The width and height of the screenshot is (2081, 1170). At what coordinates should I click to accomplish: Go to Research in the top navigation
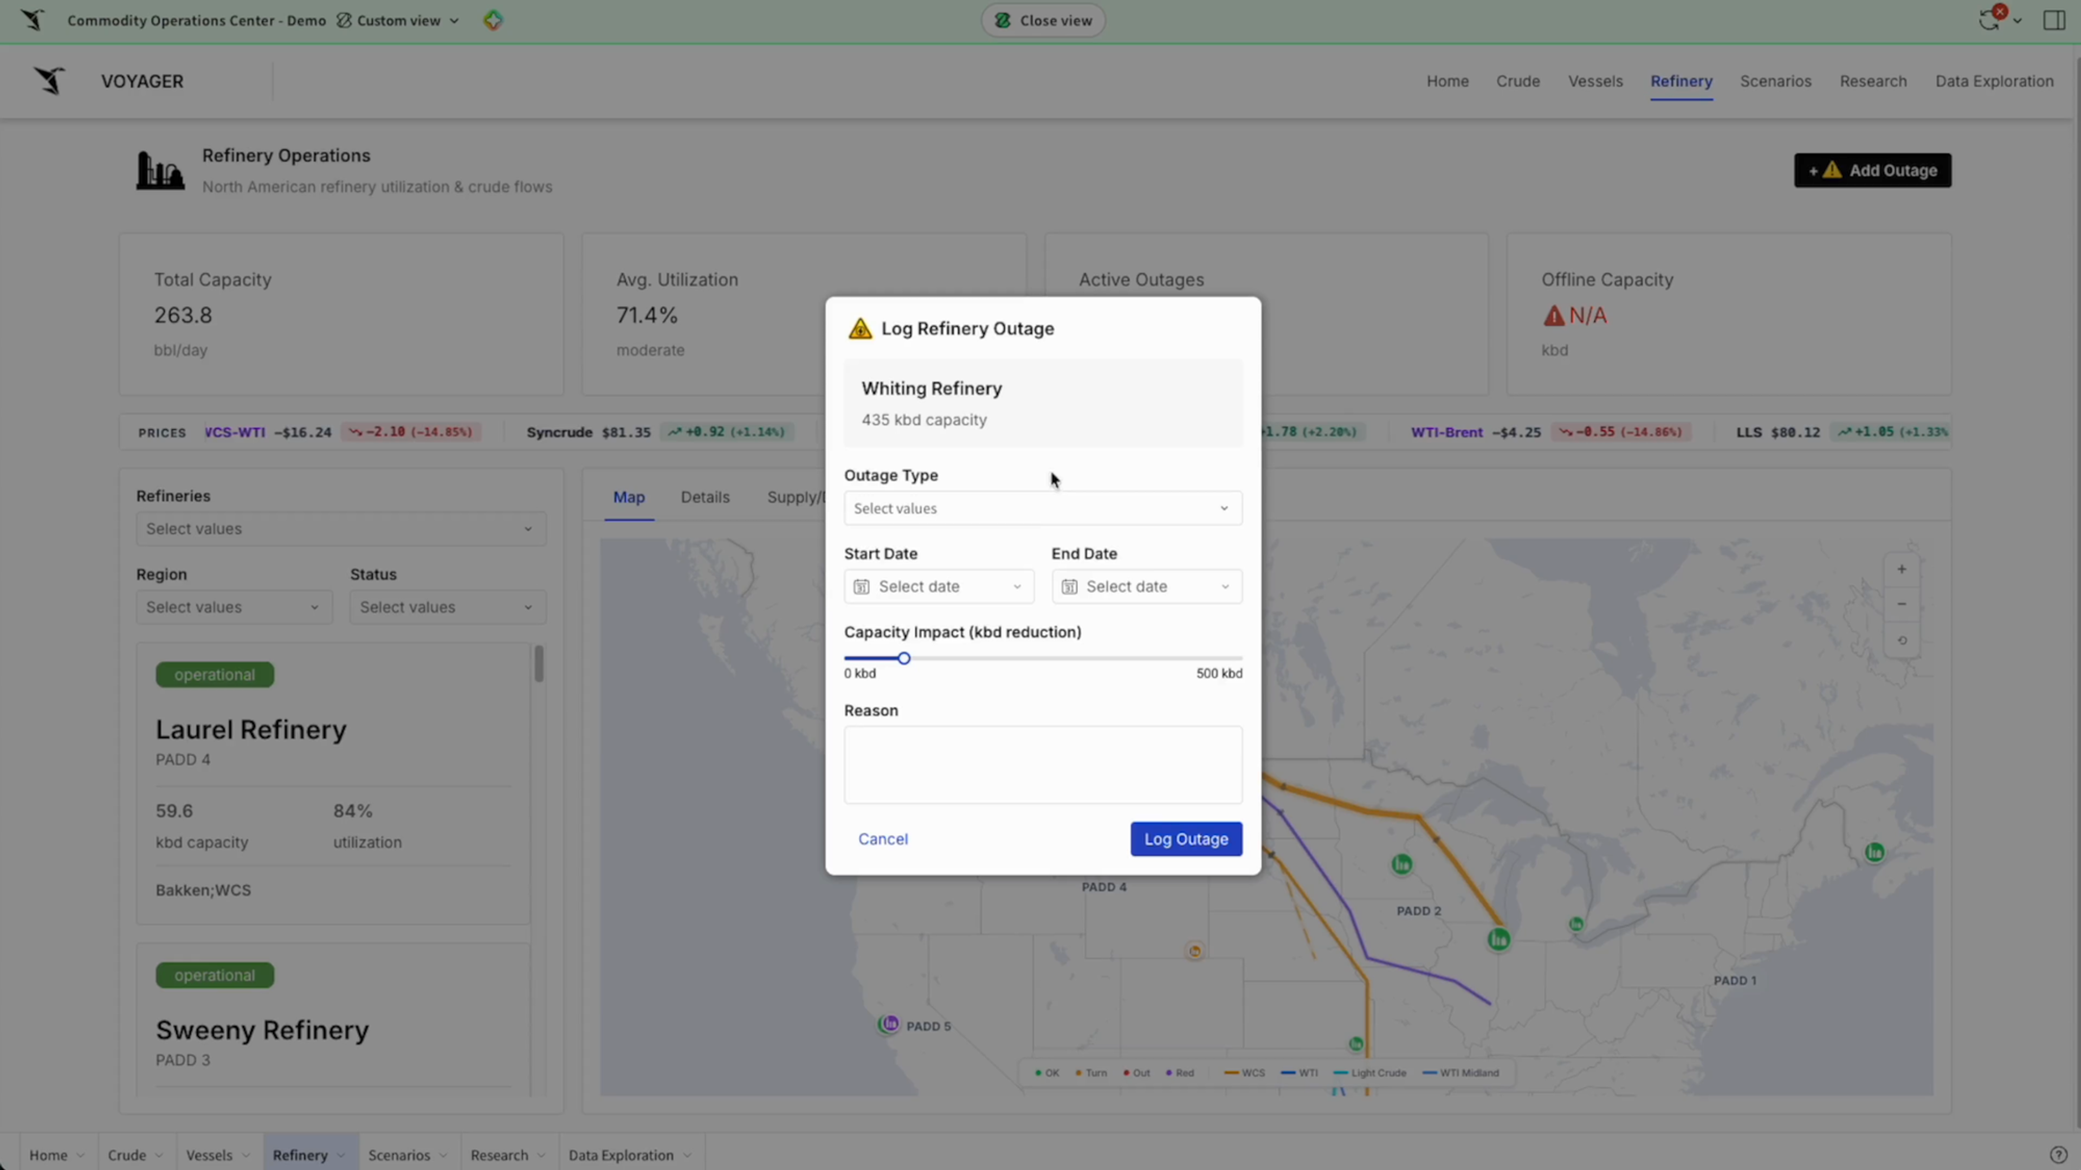[1872, 81]
